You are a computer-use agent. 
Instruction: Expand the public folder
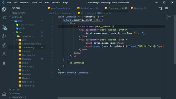coord(22,28)
